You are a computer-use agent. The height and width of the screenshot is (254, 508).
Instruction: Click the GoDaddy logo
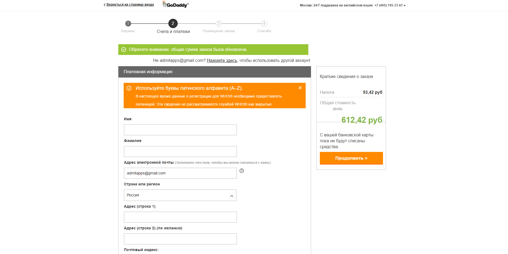point(175,4)
